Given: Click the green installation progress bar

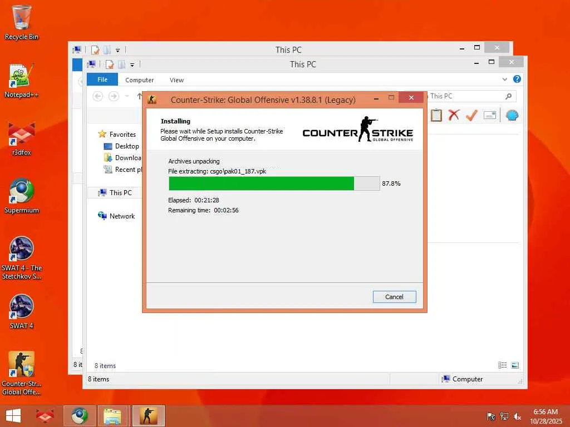Looking at the screenshot, I should 274,183.
